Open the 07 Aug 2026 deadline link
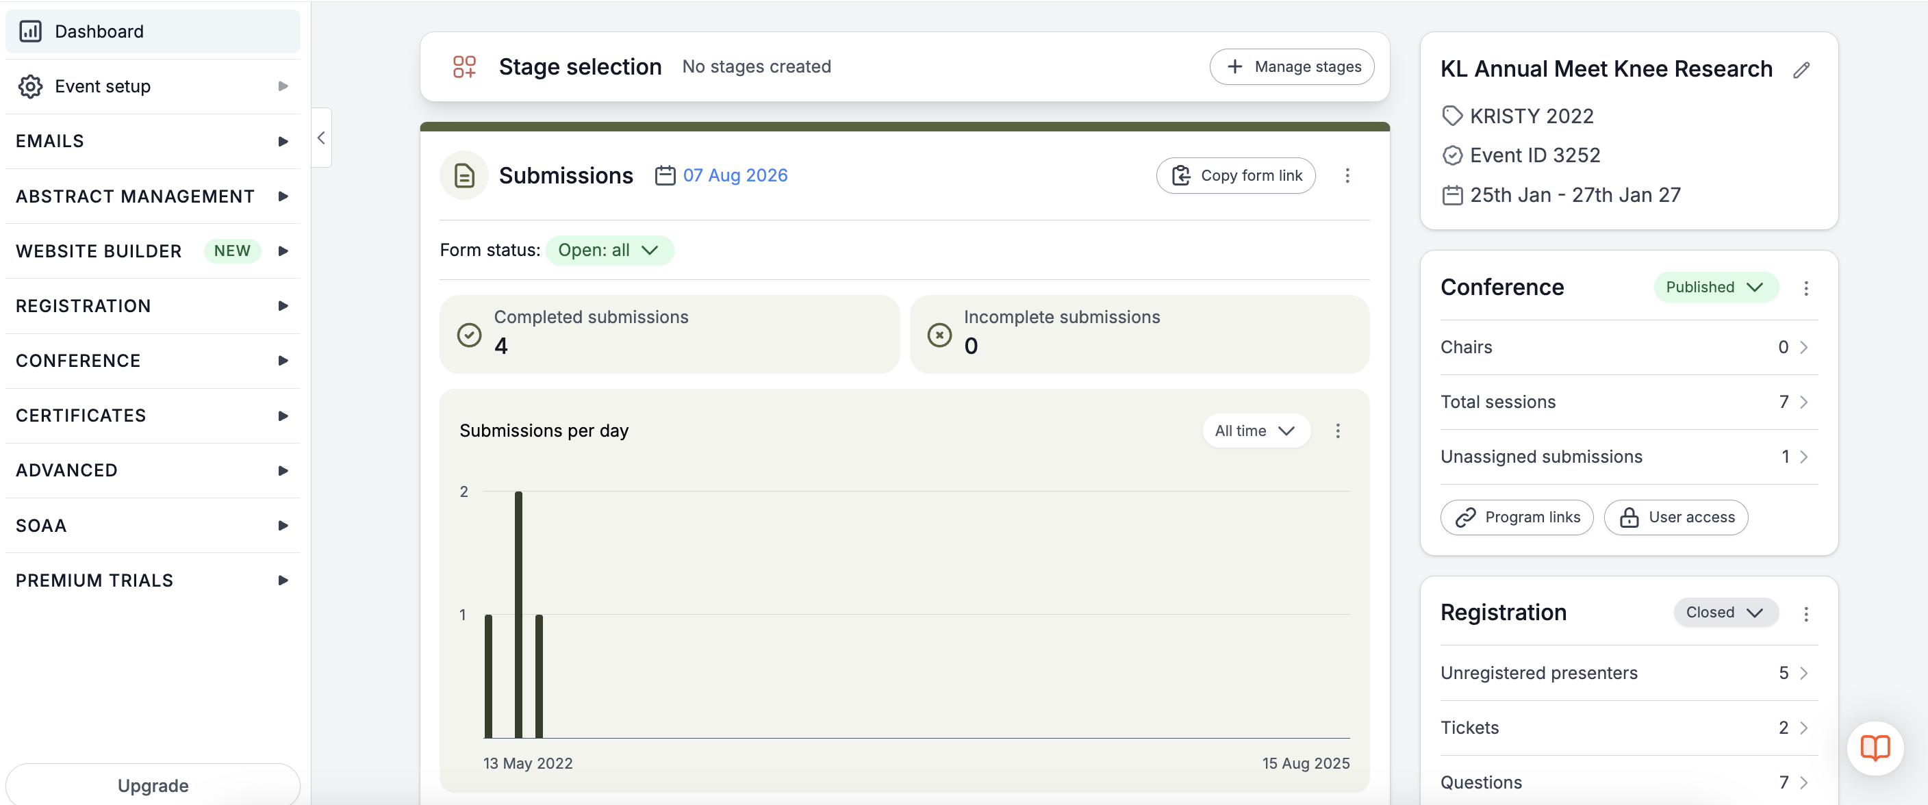This screenshot has width=1928, height=805. [735, 175]
